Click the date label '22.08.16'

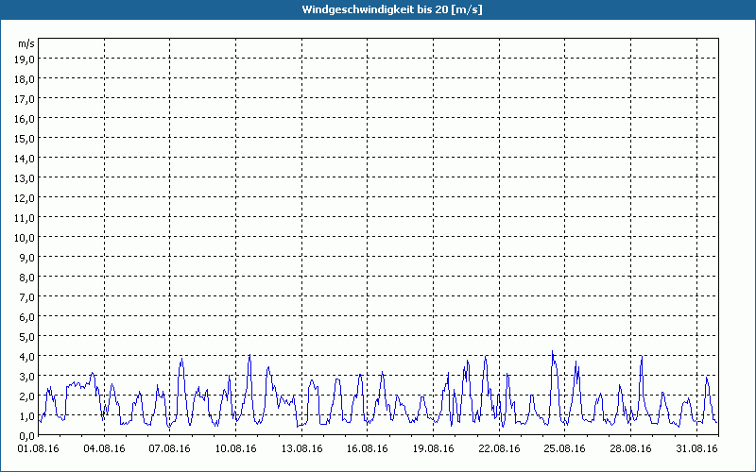click(500, 448)
